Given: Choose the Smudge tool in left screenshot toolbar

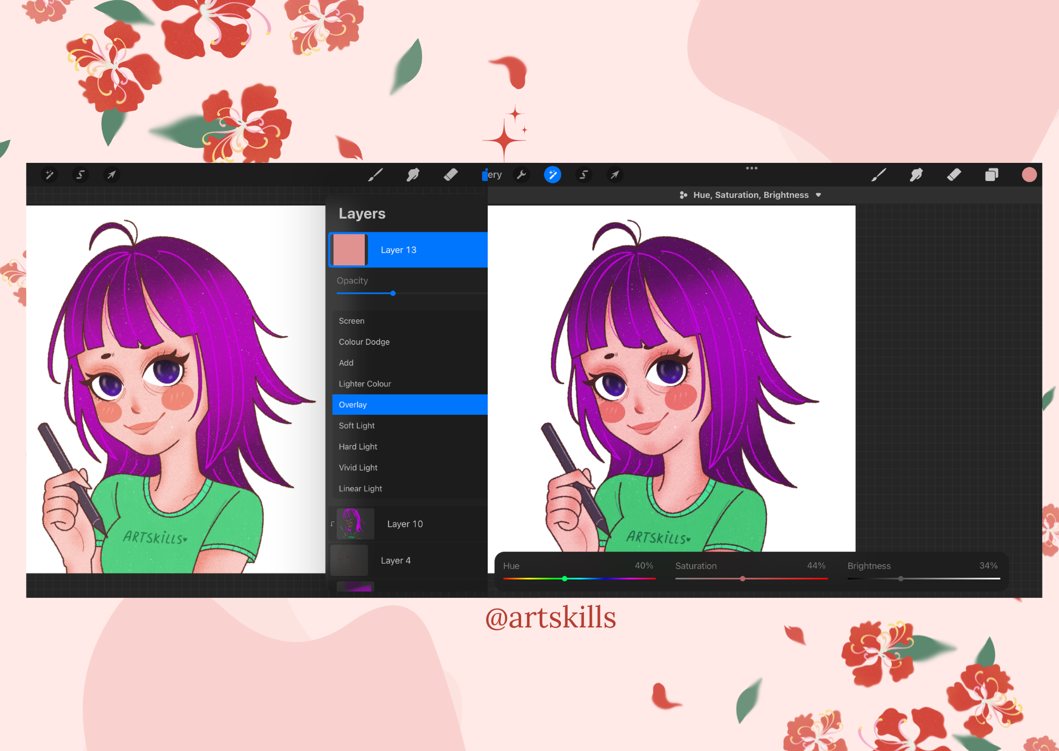Looking at the screenshot, I should pyautogui.click(x=413, y=175).
